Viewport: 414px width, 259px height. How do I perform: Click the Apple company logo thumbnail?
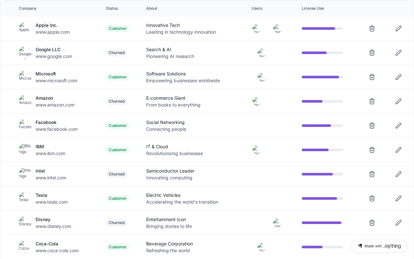click(24, 28)
